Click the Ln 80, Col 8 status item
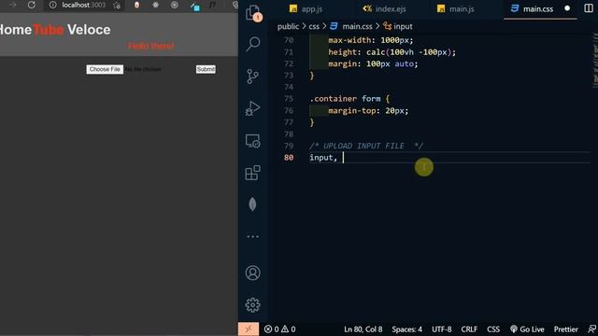This screenshot has height=336, width=598. [363, 329]
